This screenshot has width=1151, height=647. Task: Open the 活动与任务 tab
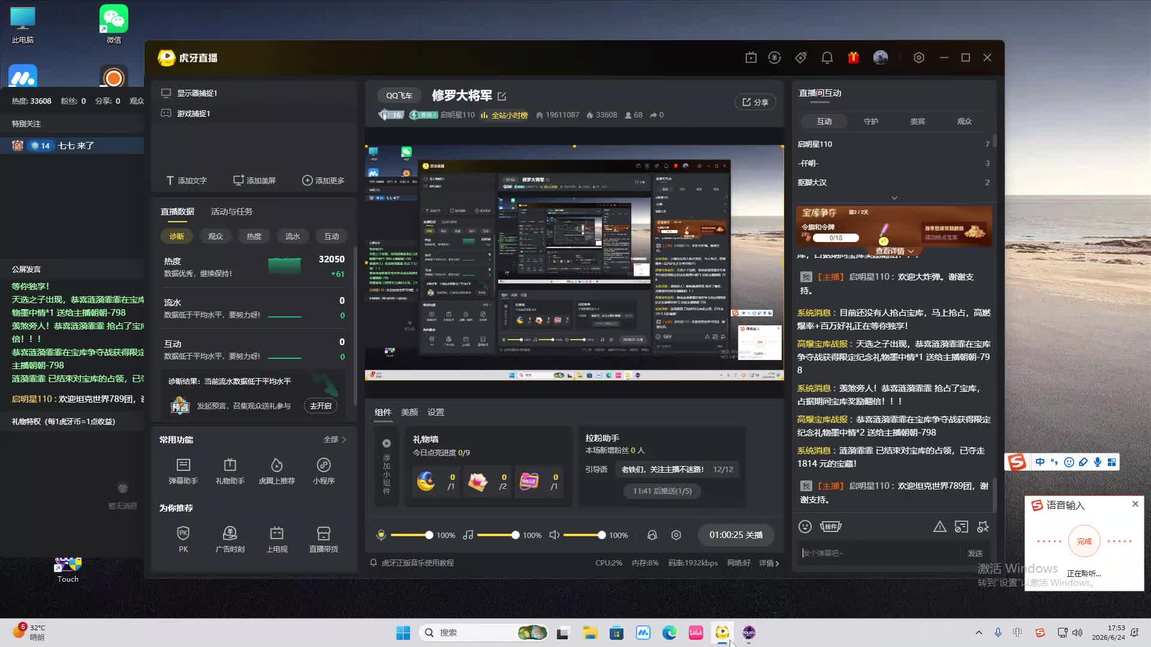coord(231,211)
